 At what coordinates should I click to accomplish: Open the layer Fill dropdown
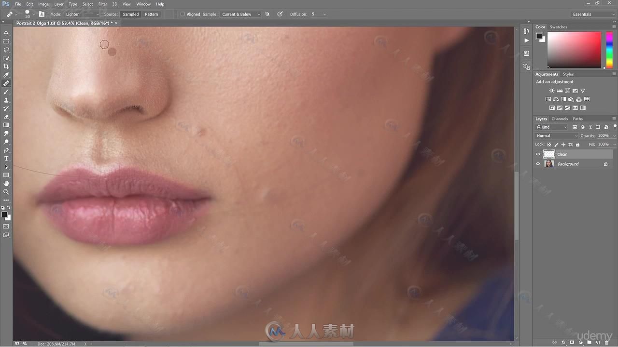(x=614, y=145)
